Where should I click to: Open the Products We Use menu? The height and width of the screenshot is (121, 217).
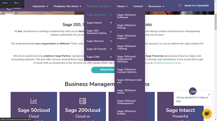[x=99, y=6]
